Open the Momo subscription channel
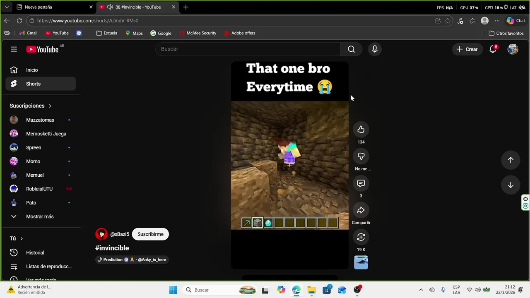This screenshot has height=298, width=530. pyautogui.click(x=41, y=161)
